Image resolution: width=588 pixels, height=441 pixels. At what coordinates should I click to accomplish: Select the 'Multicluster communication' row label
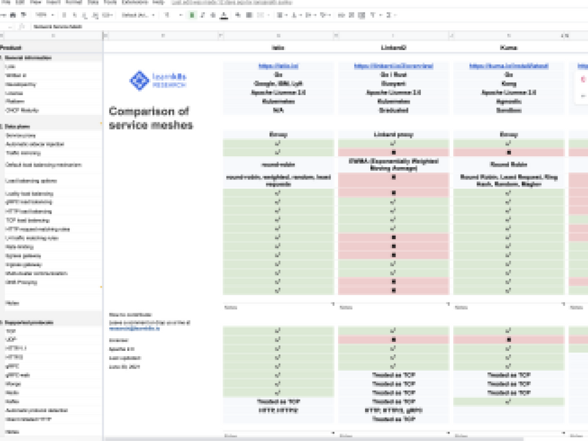point(36,273)
